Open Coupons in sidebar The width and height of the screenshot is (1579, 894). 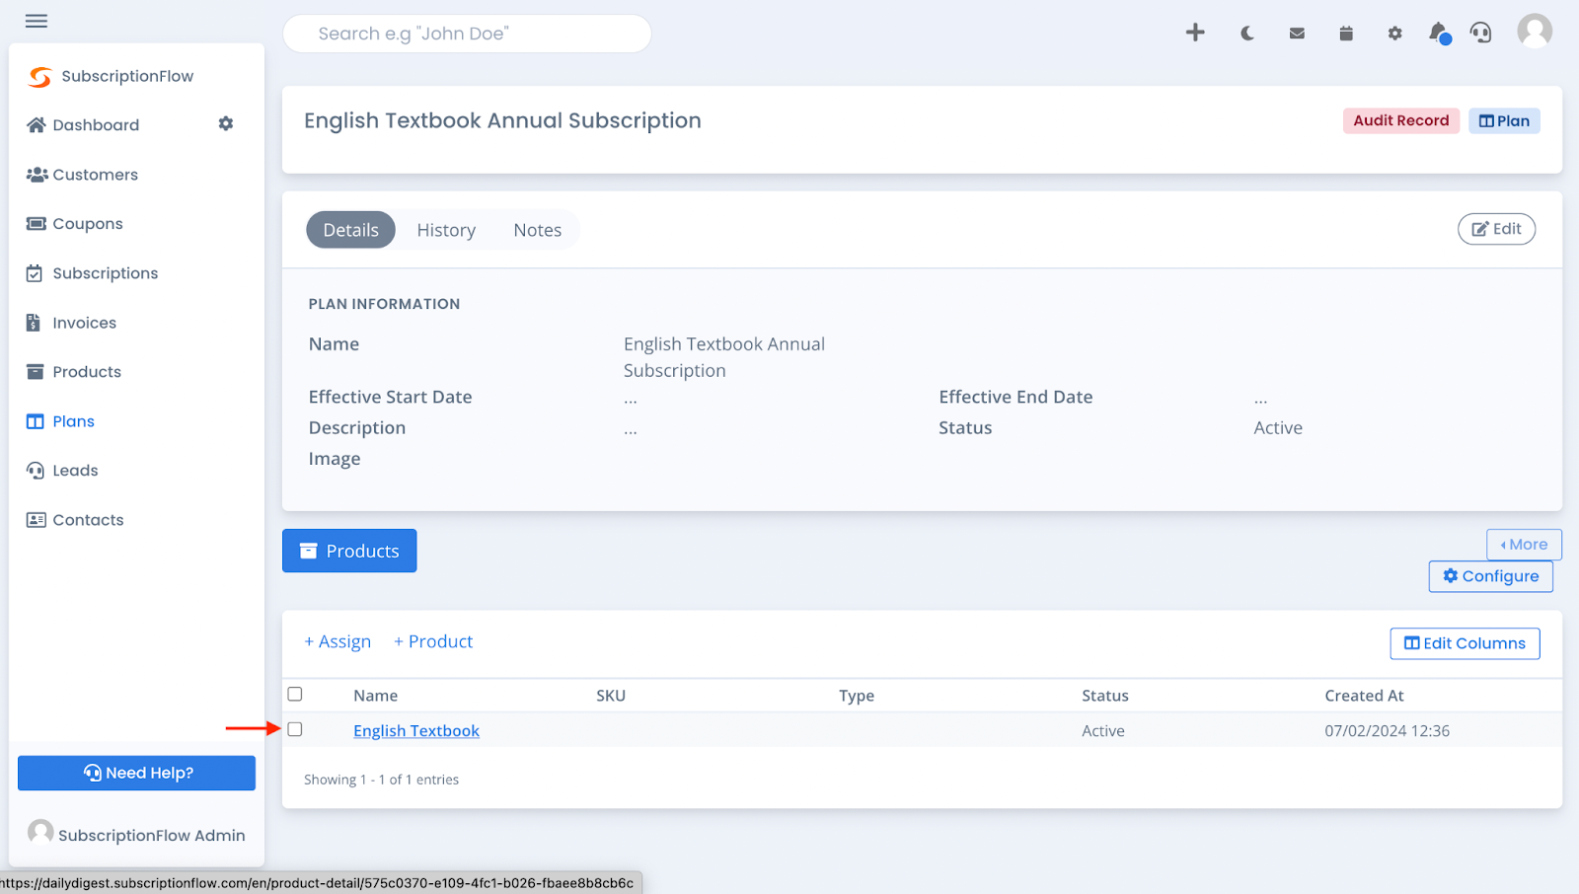[75, 224]
